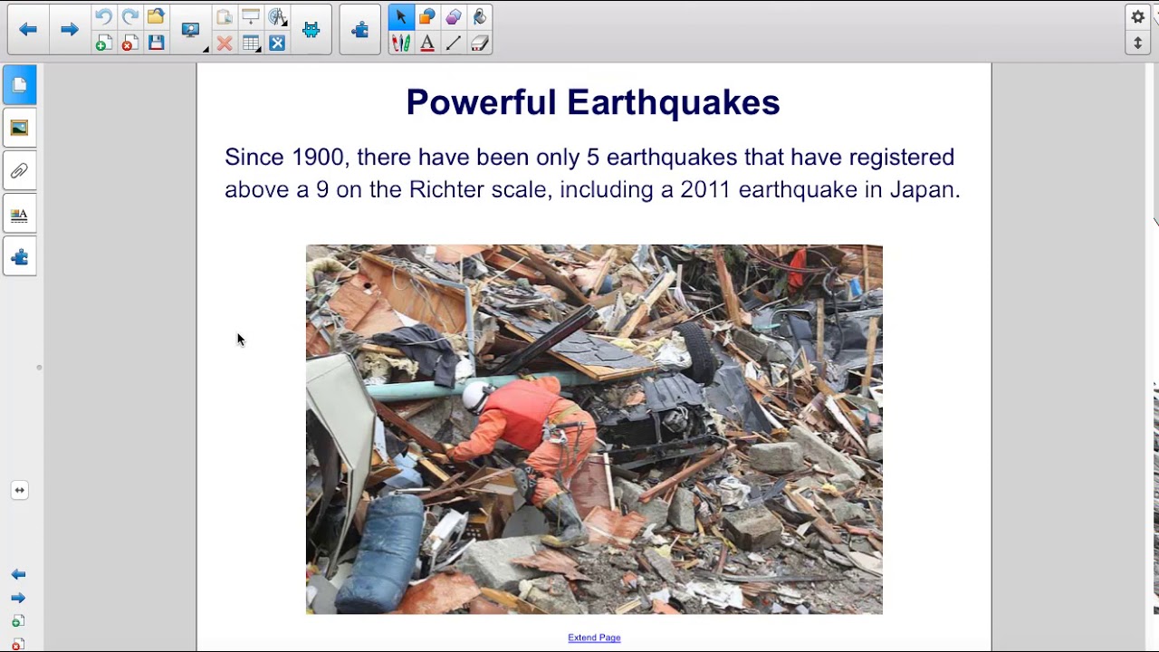This screenshot has height=652, width=1159.
Task: Open toolbar settings gear
Action: point(1138,17)
